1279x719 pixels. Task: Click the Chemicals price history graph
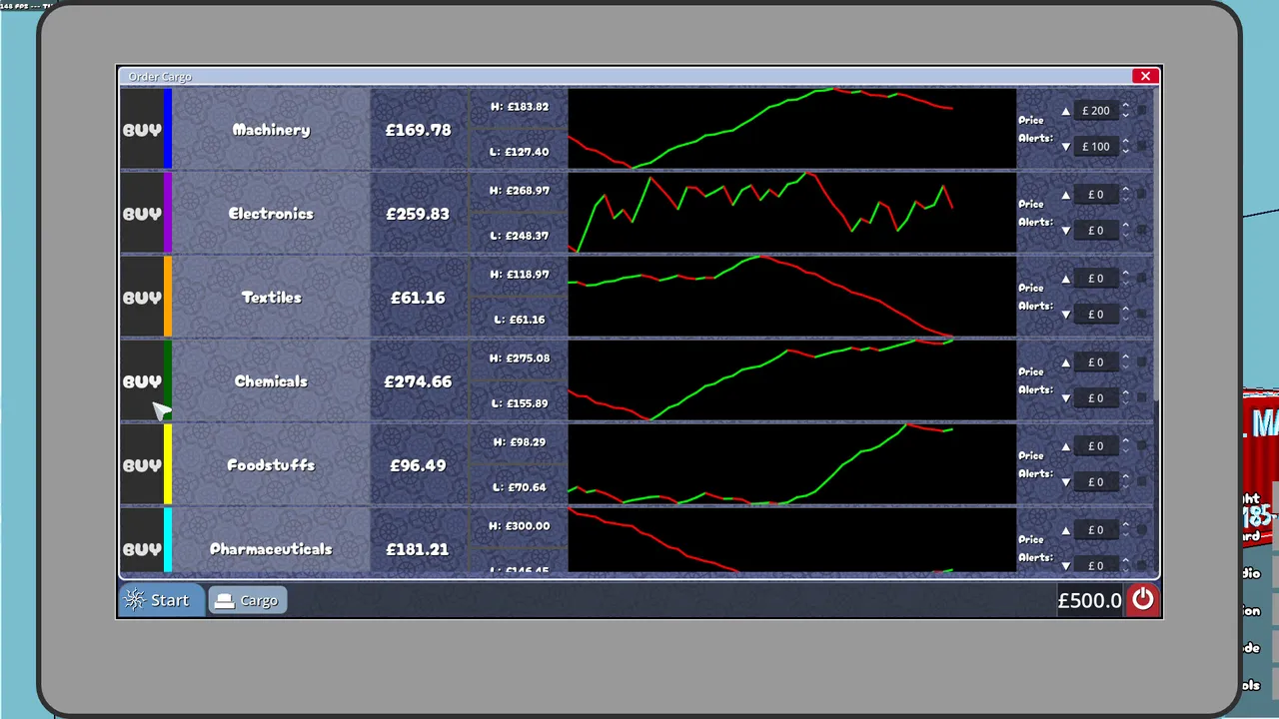click(791, 381)
